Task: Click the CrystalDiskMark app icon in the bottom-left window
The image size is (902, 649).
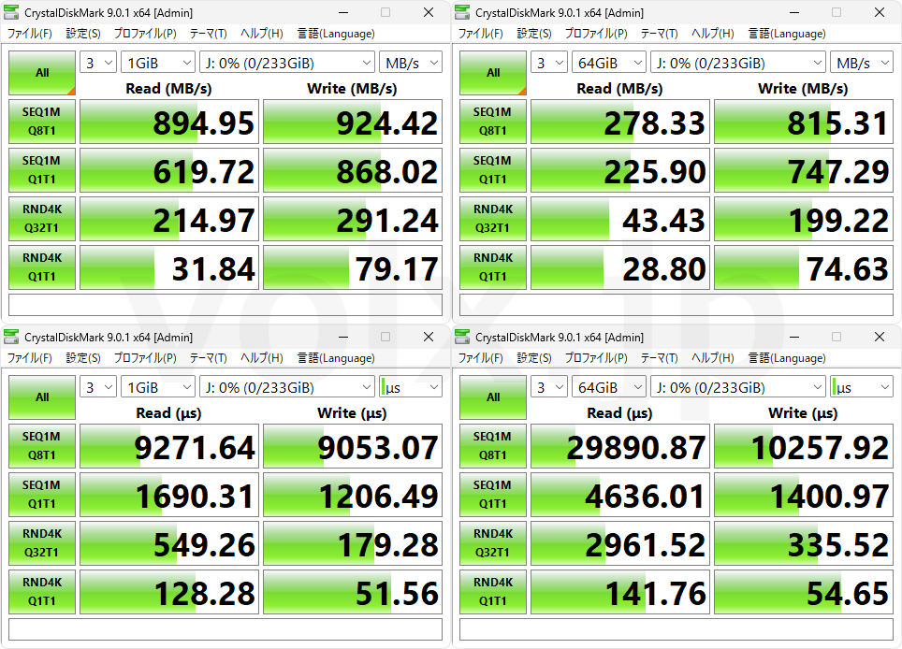Action: point(11,337)
